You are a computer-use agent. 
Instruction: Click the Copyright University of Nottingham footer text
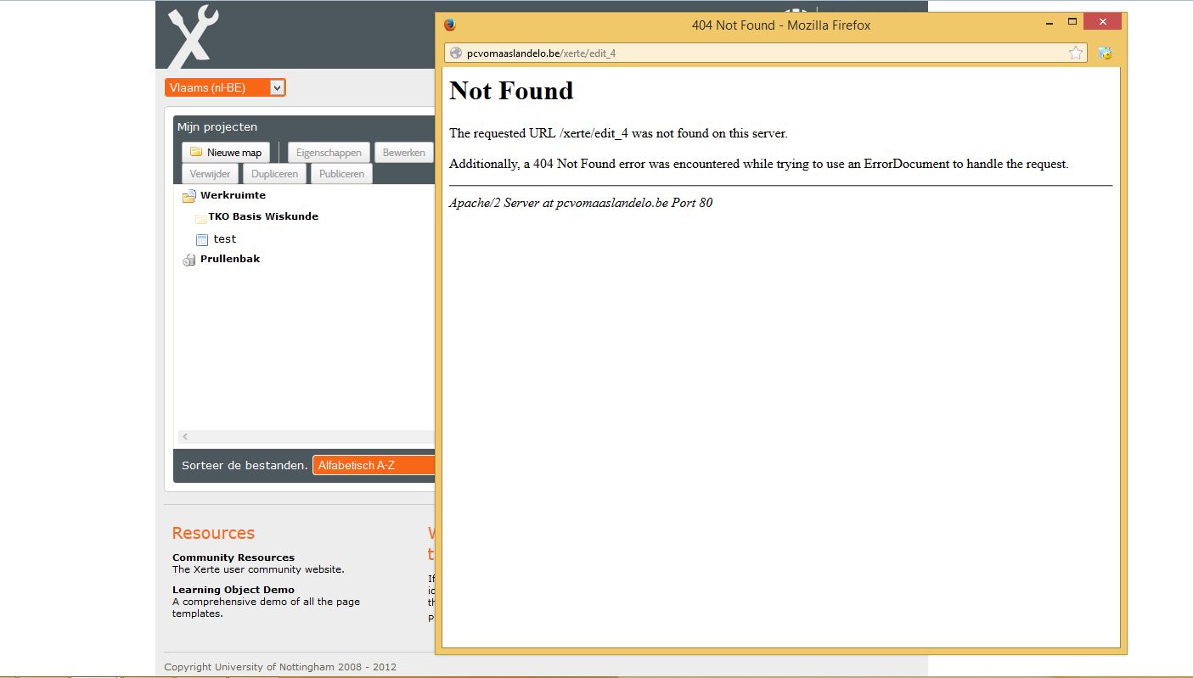[280, 667]
